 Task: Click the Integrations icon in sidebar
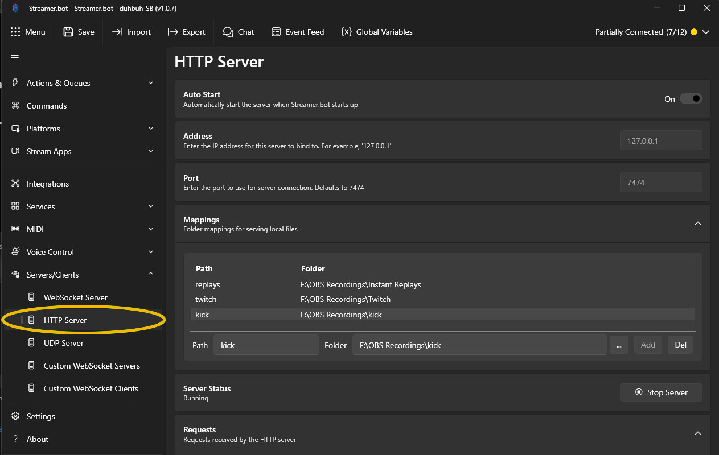tap(15, 184)
